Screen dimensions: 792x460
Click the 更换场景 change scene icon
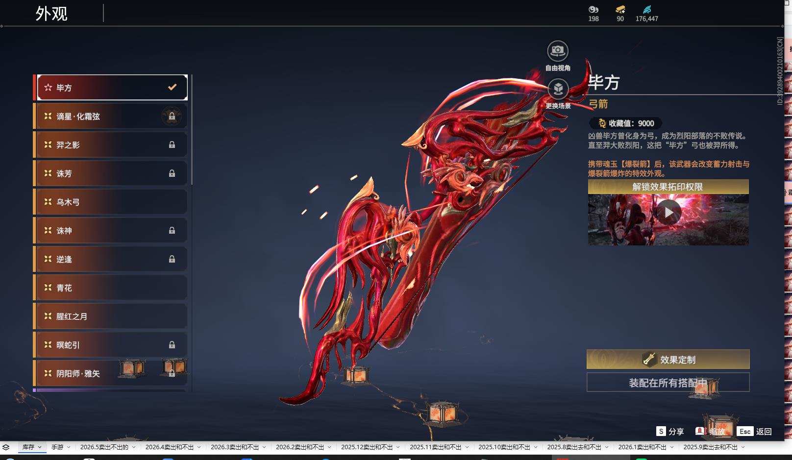click(x=558, y=89)
